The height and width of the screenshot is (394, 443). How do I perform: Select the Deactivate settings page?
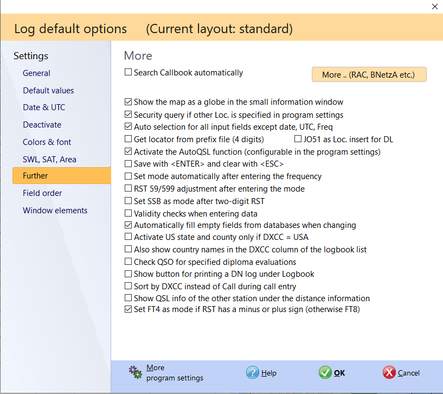pyautogui.click(x=42, y=125)
